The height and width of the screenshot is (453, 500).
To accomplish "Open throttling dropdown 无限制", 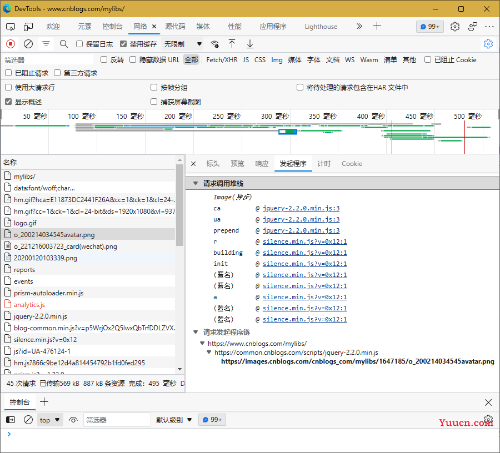I will point(183,44).
